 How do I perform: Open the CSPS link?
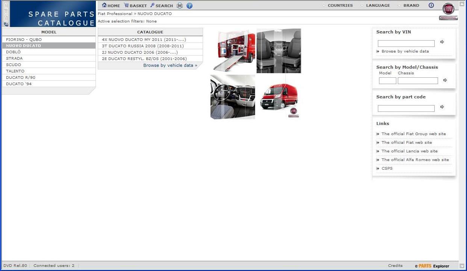point(387,169)
